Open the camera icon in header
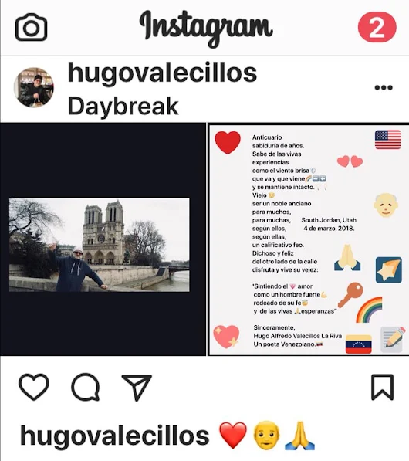 click(31, 27)
